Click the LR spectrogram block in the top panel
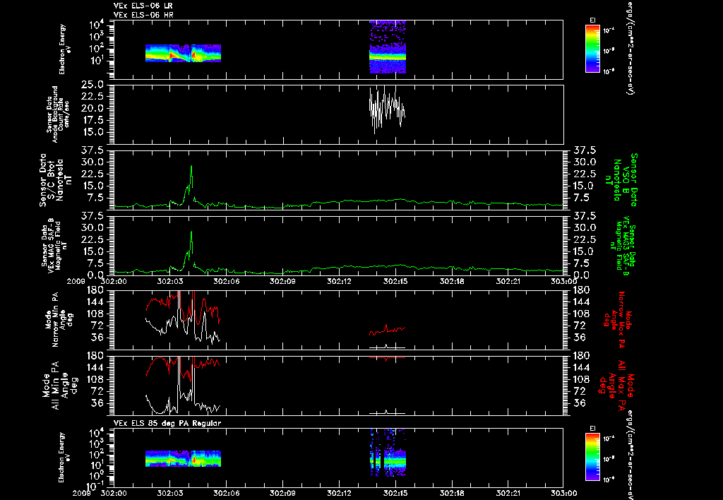Image resolution: width=723 pixels, height=500 pixels. [183, 53]
